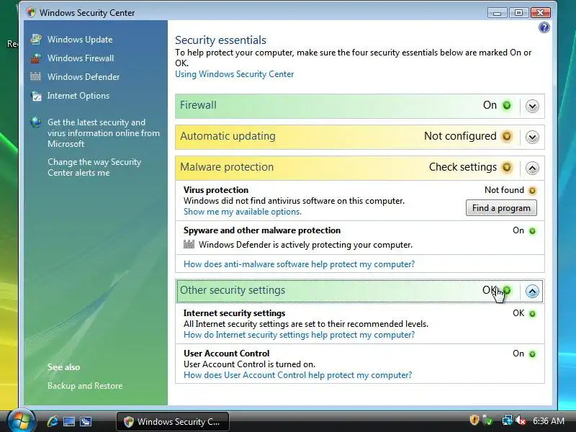Minimize the Windows Security Center window
The image size is (576, 432).
click(497, 13)
